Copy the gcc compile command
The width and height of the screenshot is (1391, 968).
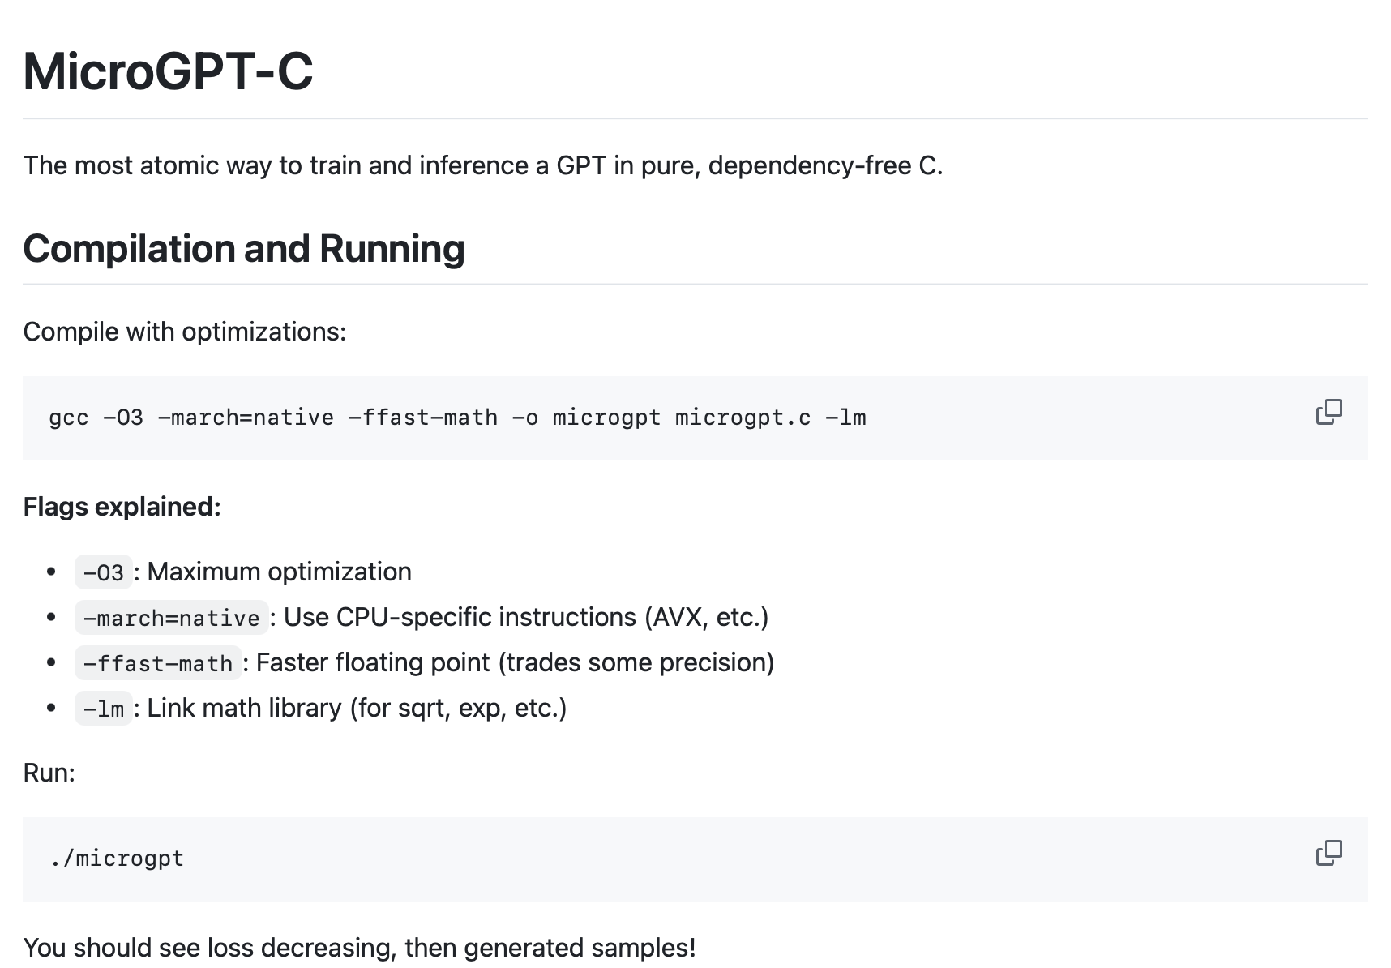tap(1329, 412)
